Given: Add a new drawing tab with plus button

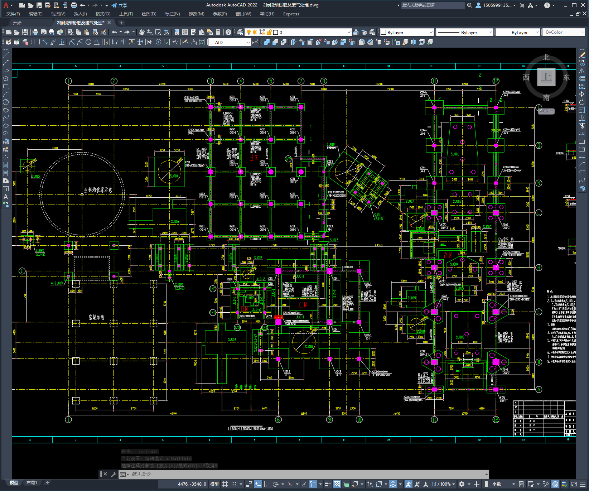Looking at the screenshot, I should point(122,23).
